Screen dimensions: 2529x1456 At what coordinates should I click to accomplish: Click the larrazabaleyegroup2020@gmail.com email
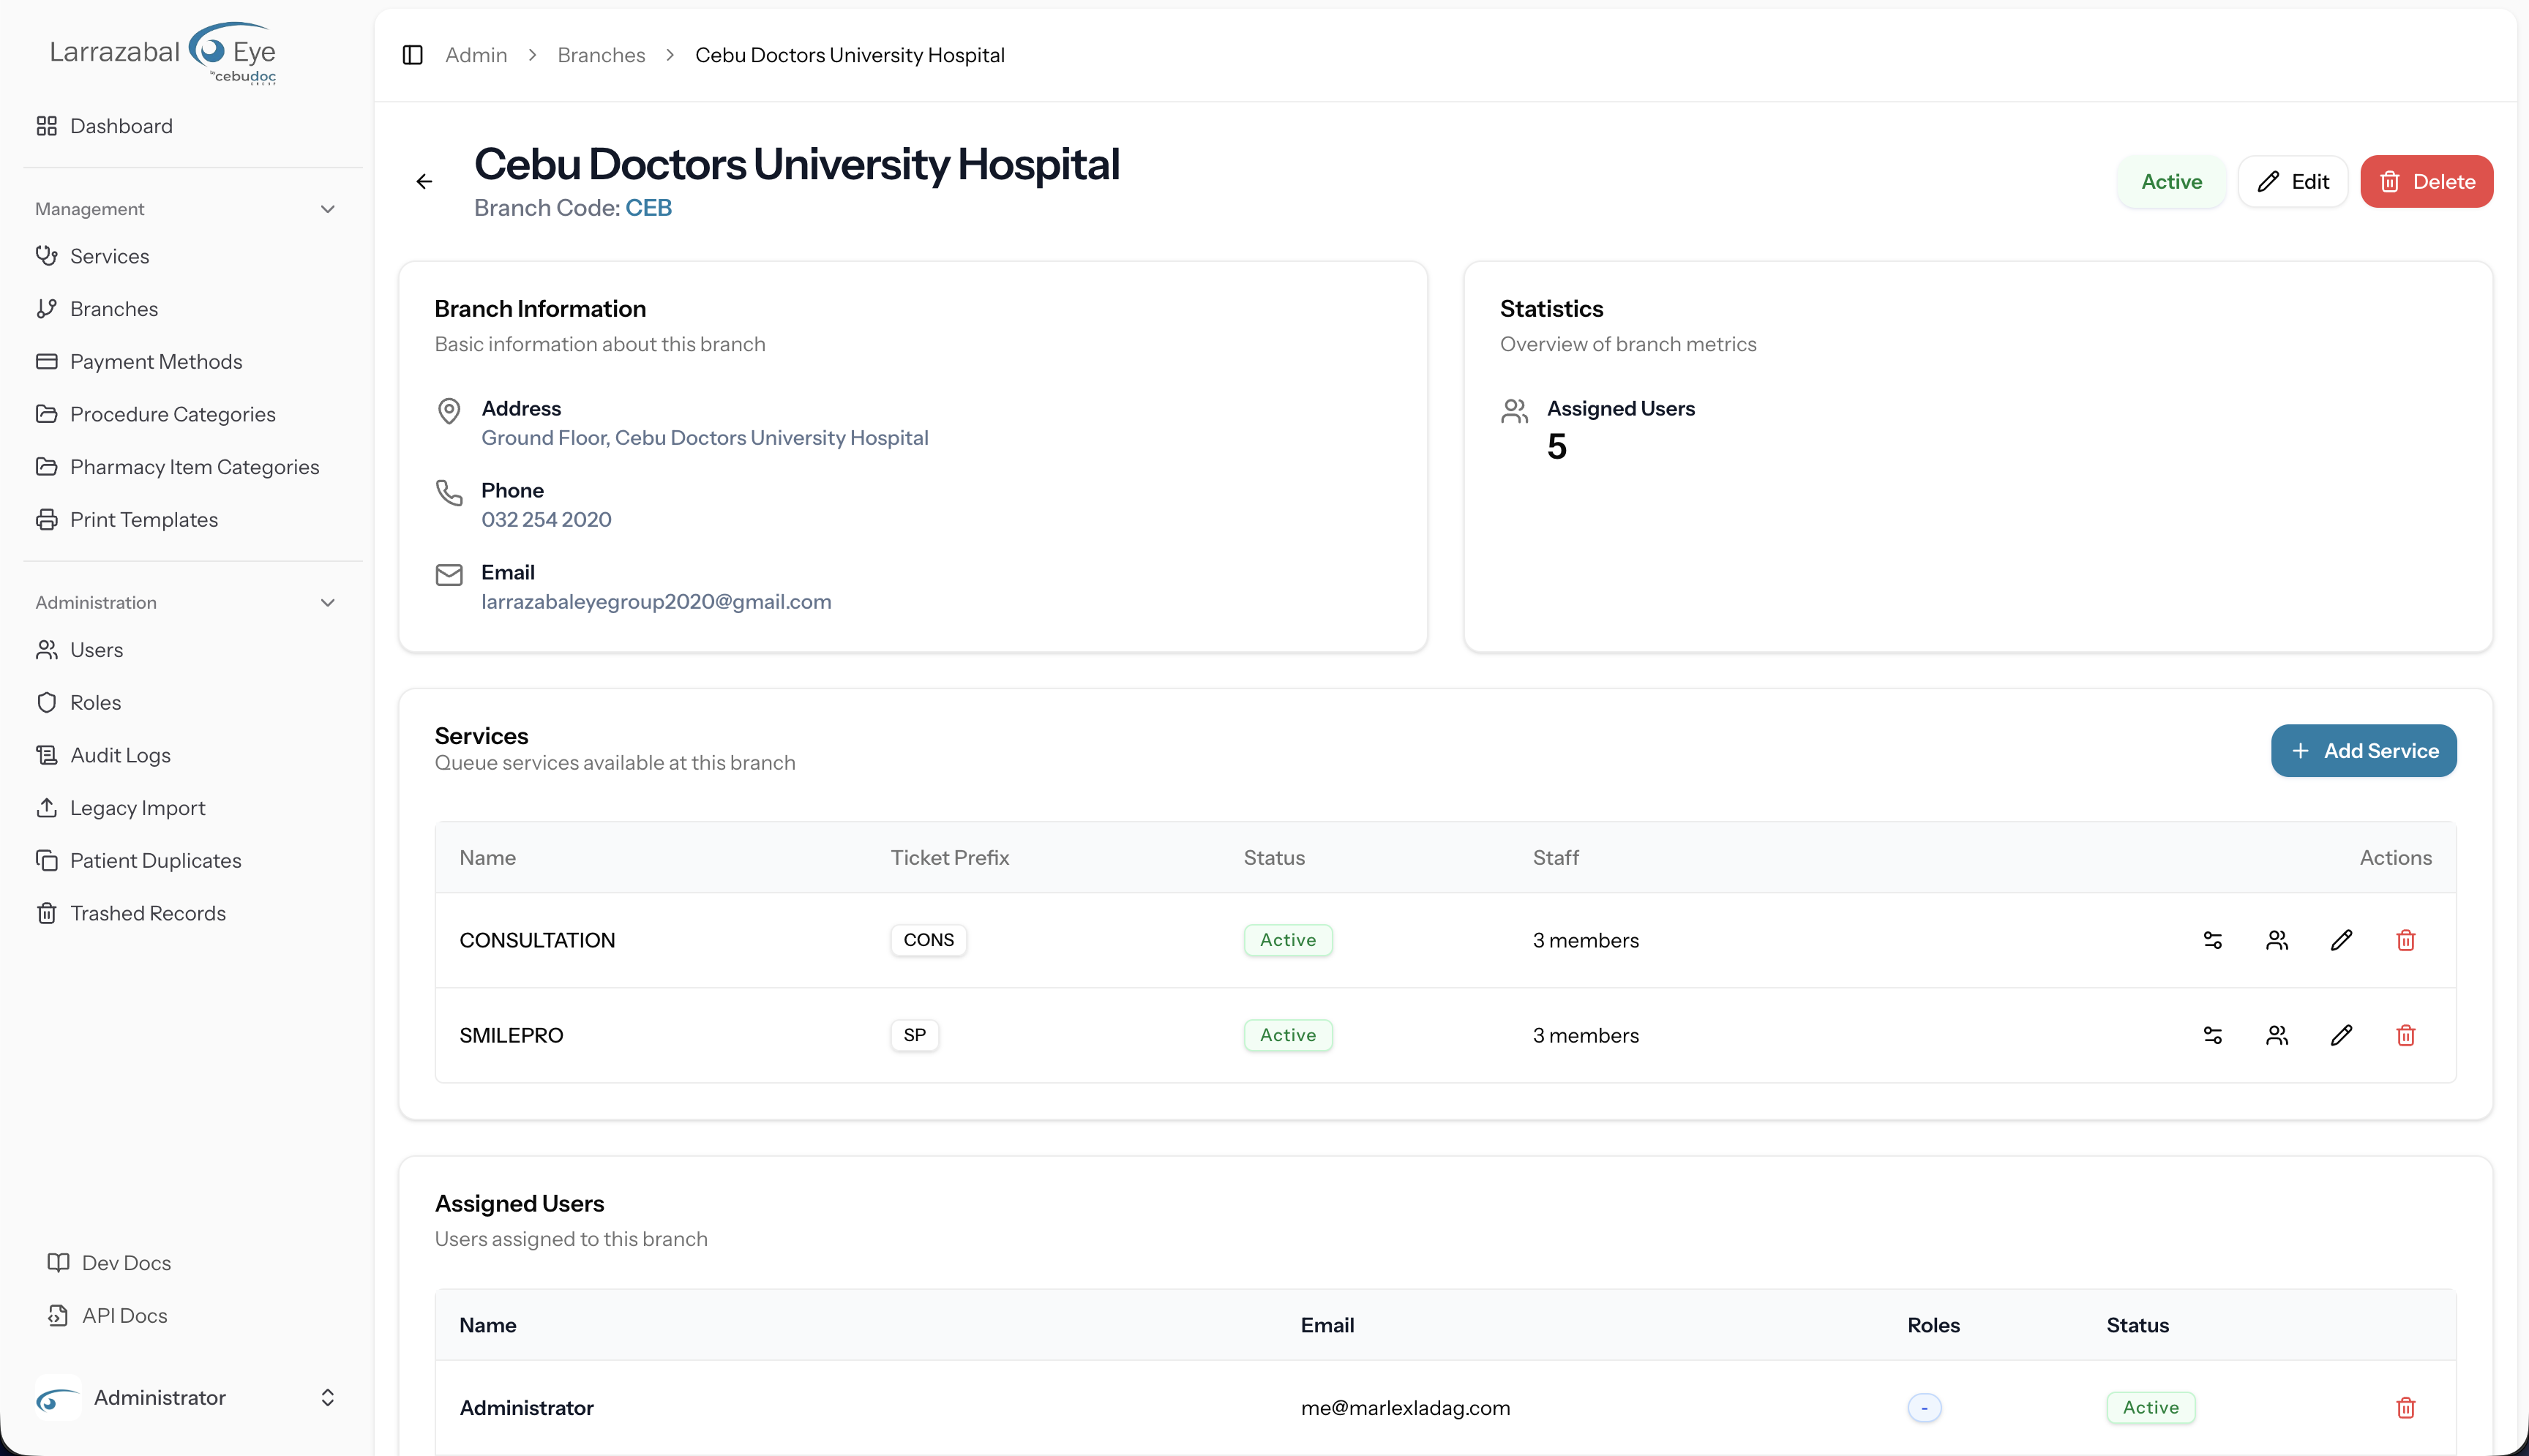[656, 602]
